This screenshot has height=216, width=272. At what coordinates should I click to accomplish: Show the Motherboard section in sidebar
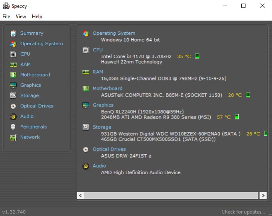35,75
